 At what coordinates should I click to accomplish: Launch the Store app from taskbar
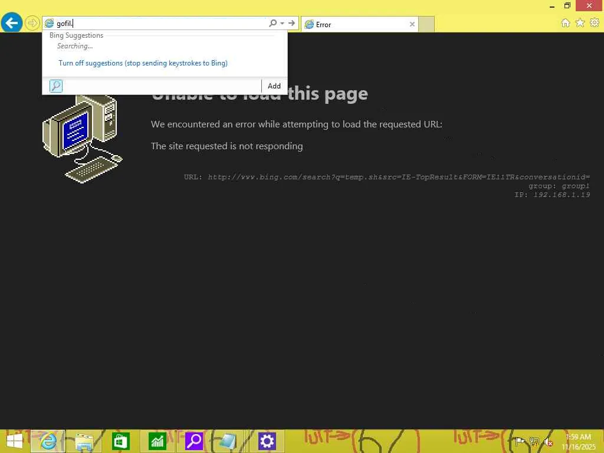pyautogui.click(x=120, y=441)
